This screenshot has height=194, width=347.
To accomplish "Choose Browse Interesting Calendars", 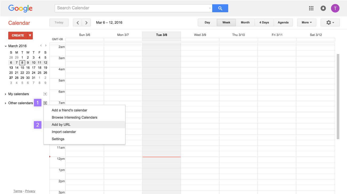I will pyautogui.click(x=84, y=118).
